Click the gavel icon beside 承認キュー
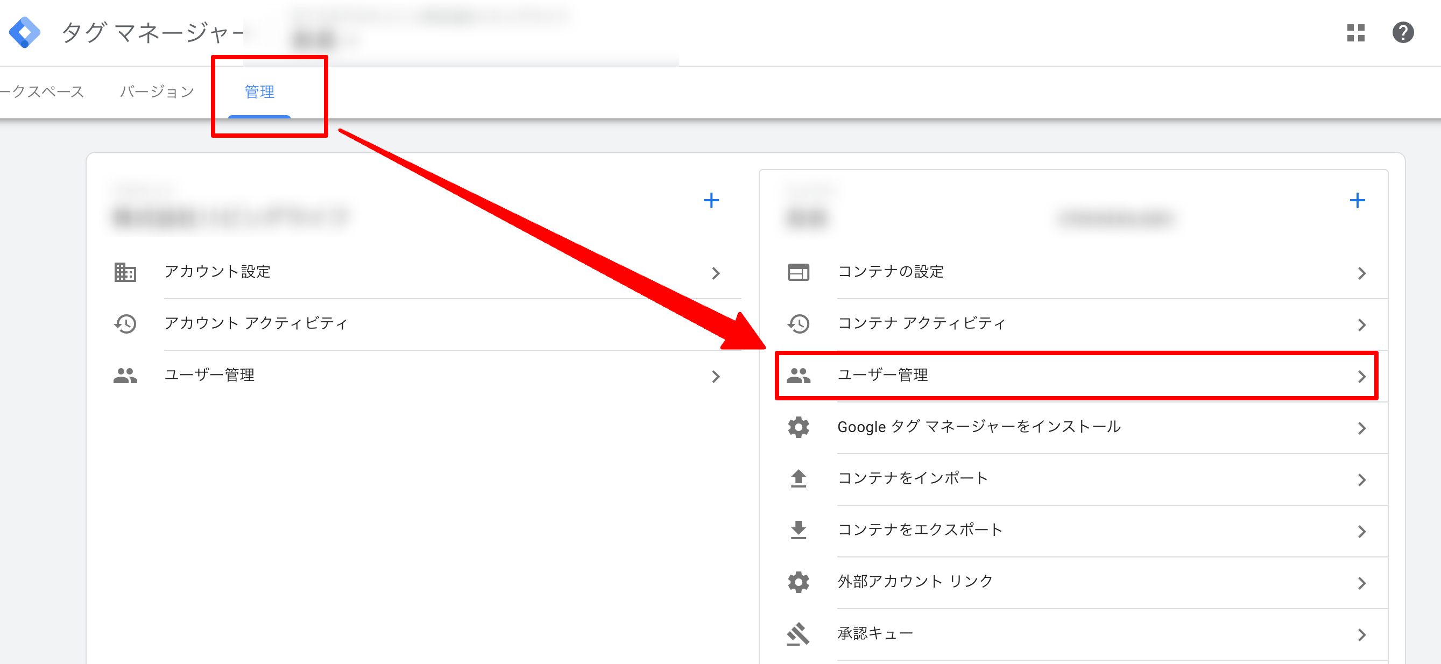Screen dimensions: 1441x664 pos(799,633)
